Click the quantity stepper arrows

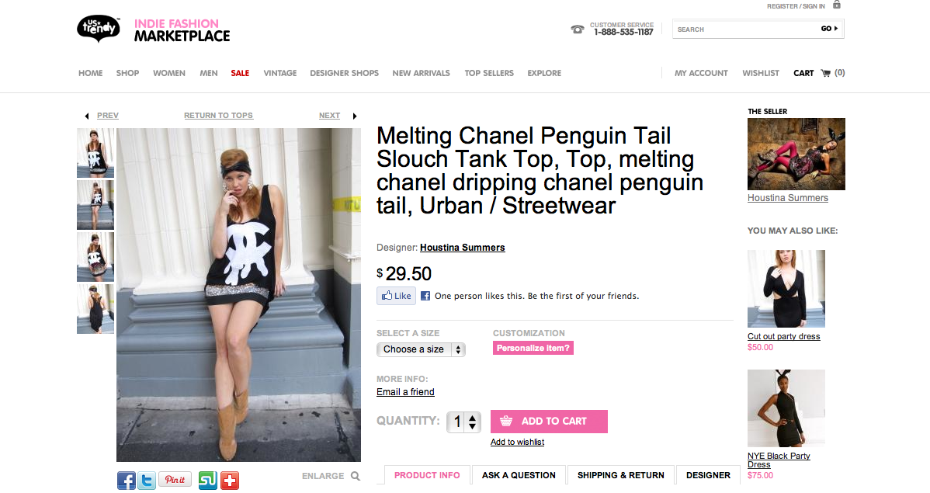[474, 422]
